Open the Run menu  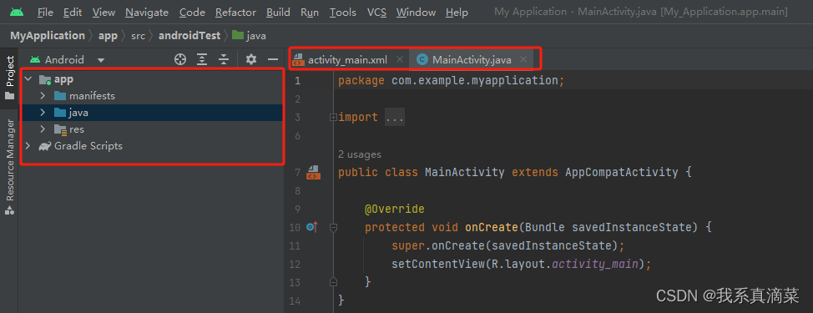(310, 13)
